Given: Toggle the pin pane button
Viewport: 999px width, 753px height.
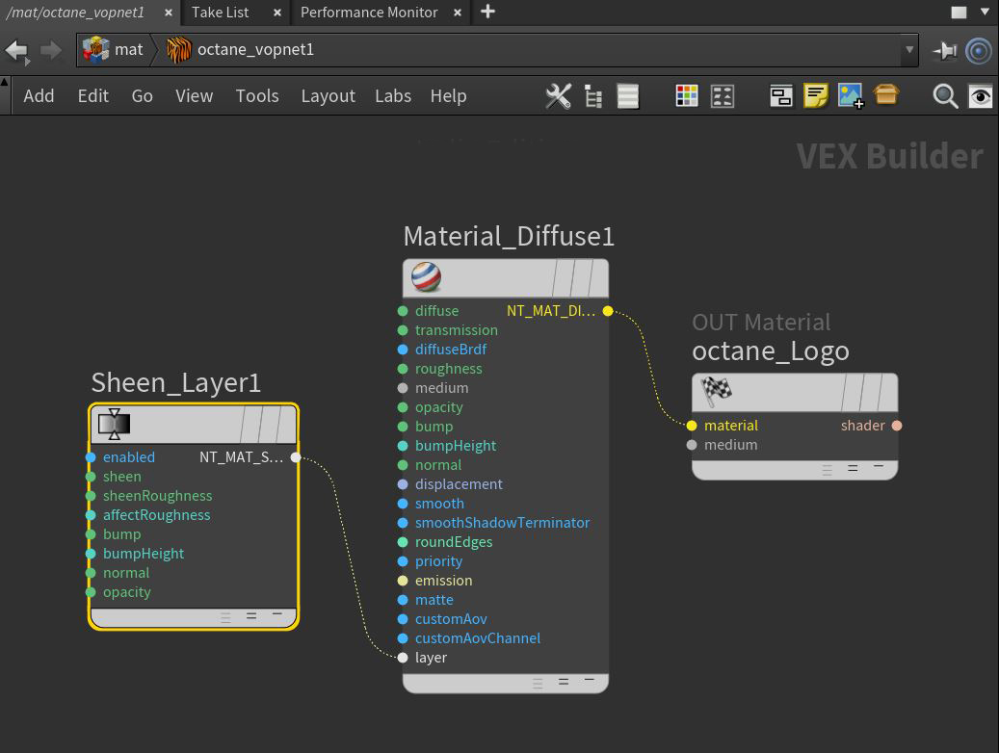Looking at the screenshot, I should tap(944, 50).
